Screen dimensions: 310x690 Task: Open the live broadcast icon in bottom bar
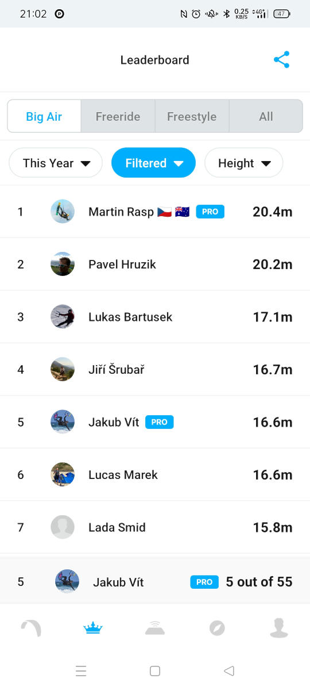tap(155, 628)
